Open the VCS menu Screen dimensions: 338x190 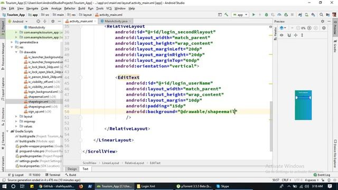(109, 8)
